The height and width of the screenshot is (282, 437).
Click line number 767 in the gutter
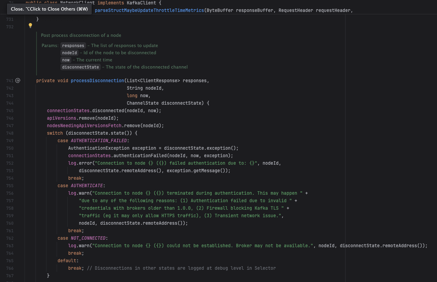pyautogui.click(x=10, y=276)
